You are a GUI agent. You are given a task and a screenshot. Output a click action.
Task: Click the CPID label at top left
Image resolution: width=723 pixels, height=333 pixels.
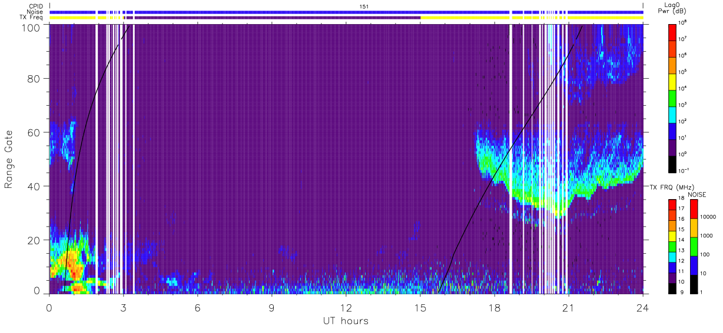(35, 6)
